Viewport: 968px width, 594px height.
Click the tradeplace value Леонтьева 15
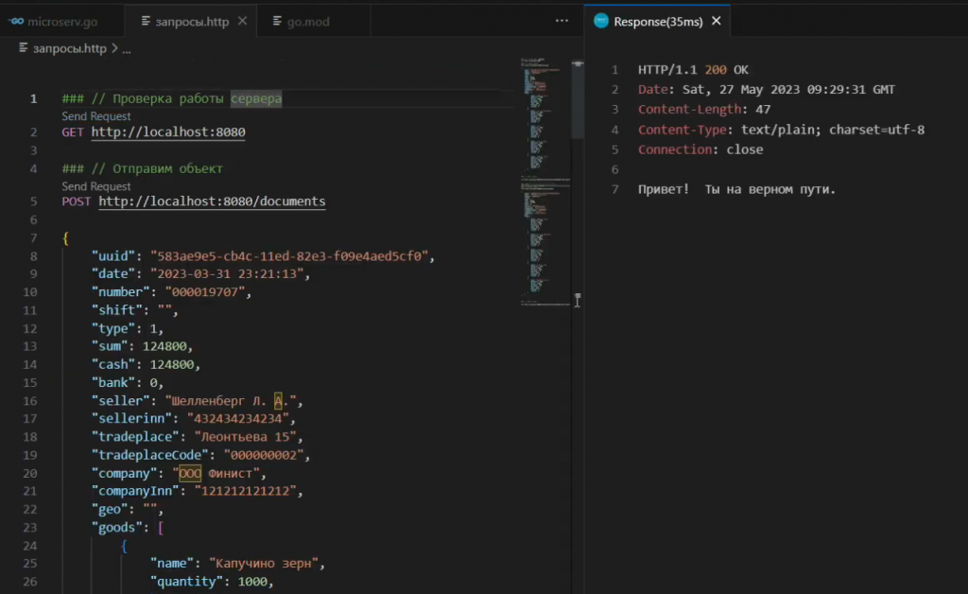pos(245,437)
